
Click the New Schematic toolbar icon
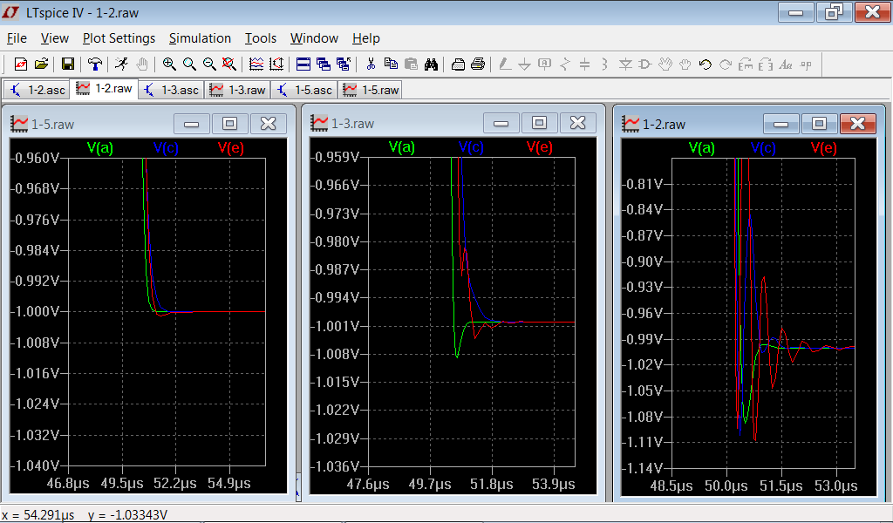click(x=21, y=64)
